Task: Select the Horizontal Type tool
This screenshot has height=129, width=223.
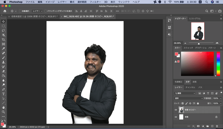Action: pyautogui.click(x=4, y=94)
